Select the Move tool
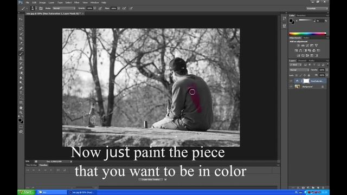 point(21,19)
